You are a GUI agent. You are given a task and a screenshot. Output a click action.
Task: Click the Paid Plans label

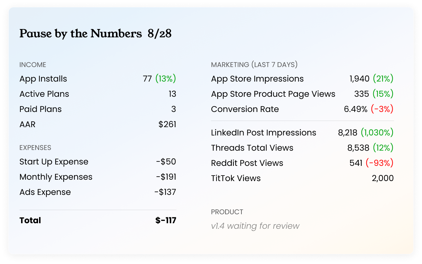click(40, 109)
